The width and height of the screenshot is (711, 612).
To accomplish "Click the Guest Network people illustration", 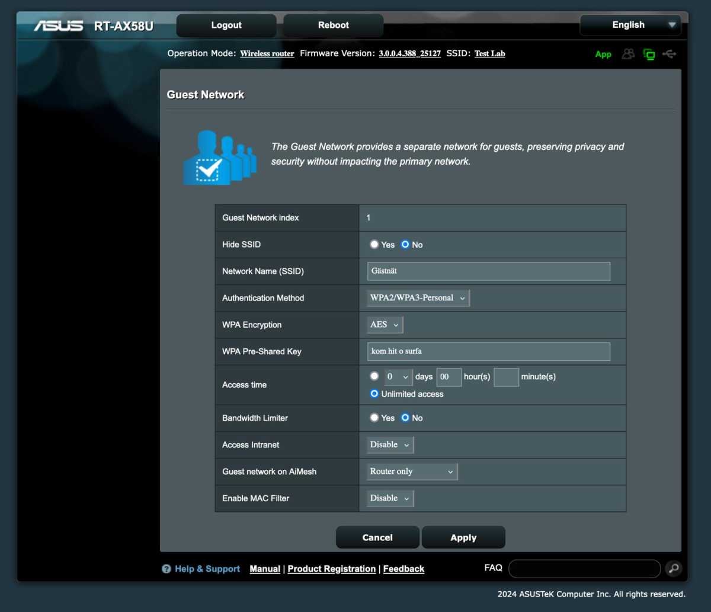I will [220, 157].
